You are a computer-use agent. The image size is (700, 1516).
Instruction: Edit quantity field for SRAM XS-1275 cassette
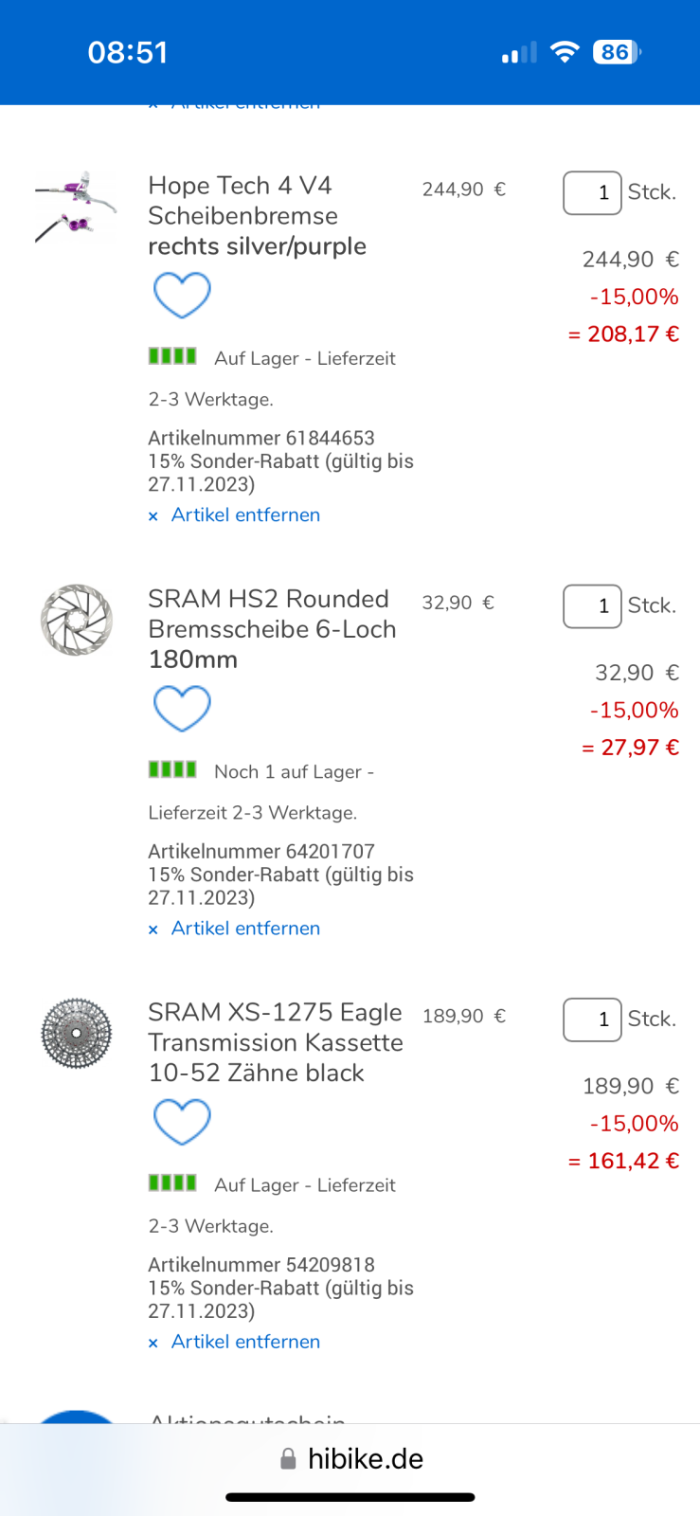[x=592, y=1020]
